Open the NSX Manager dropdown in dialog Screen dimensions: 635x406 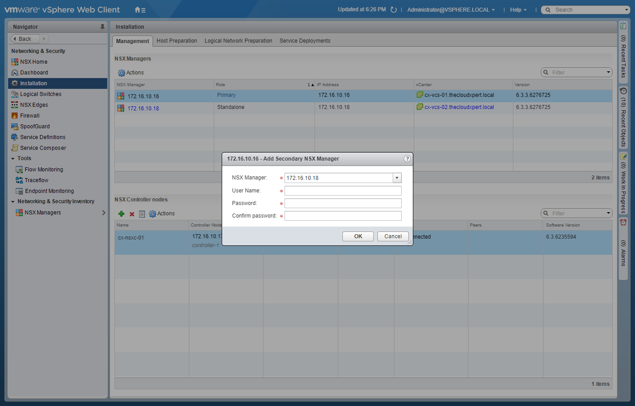point(397,178)
